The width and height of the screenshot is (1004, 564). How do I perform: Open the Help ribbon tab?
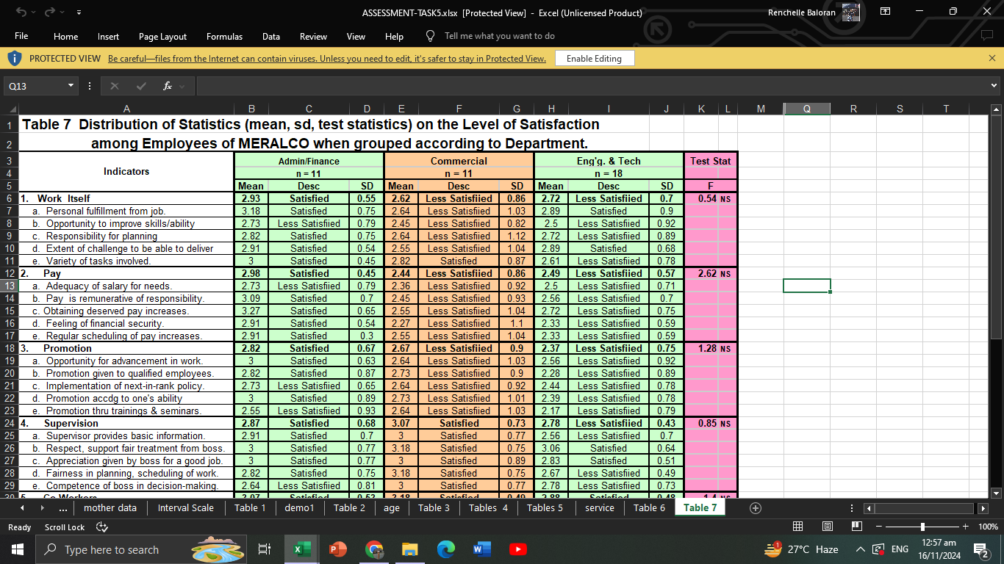pyautogui.click(x=394, y=36)
